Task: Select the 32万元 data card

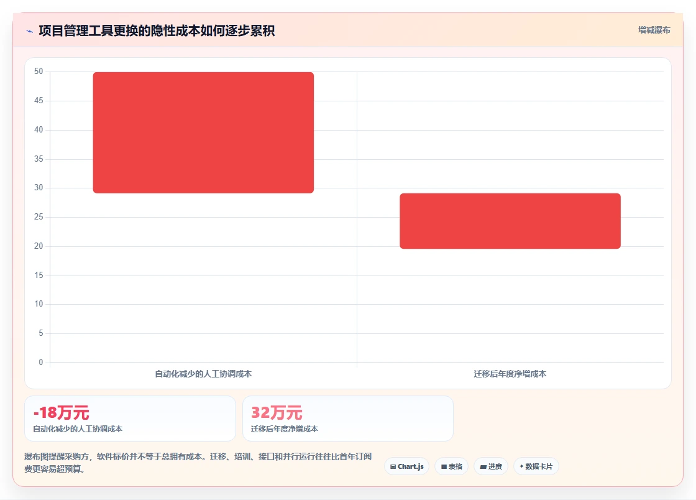Action: 348,419
